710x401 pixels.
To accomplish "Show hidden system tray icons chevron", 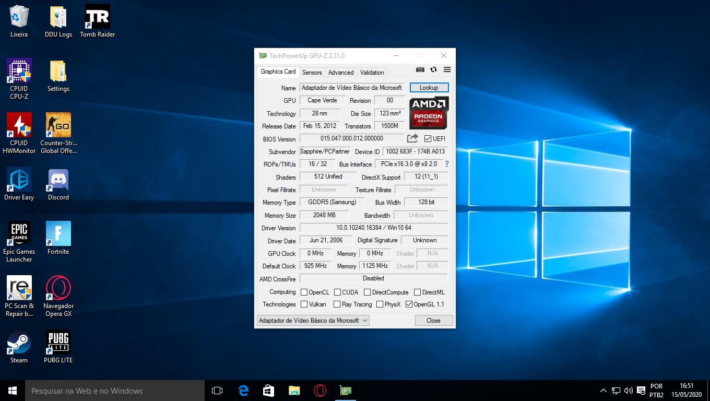I will pyautogui.click(x=603, y=391).
